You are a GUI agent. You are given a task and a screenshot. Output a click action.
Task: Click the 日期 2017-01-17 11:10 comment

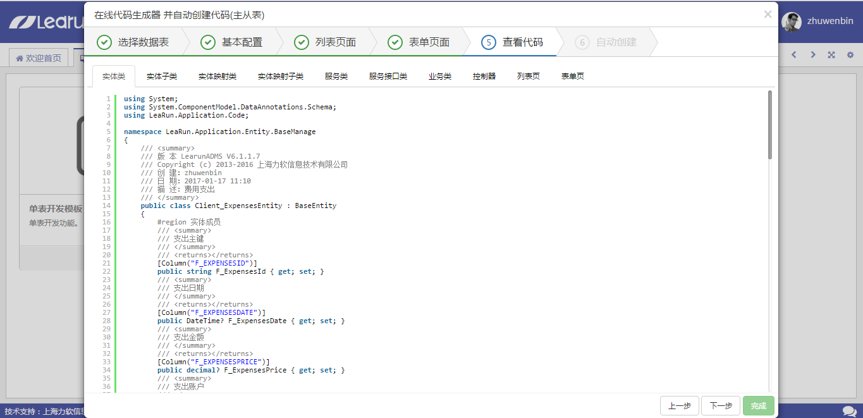coord(196,181)
